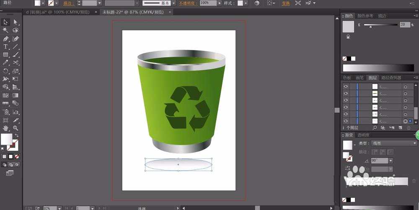Hide the topmost visible sublayer
Screen dimensions: 419x210
click(346, 87)
